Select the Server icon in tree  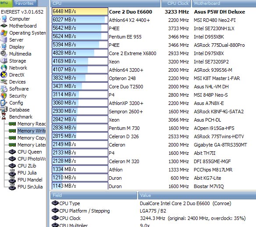tap(4, 40)
